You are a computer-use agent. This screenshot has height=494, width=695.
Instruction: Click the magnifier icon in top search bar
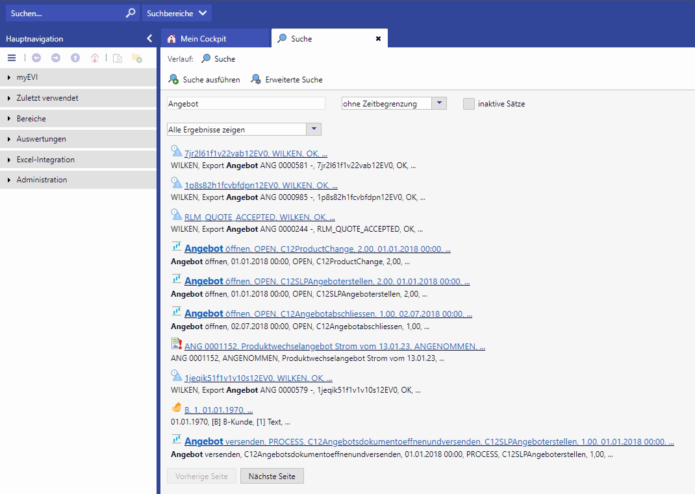coord(131,13)
